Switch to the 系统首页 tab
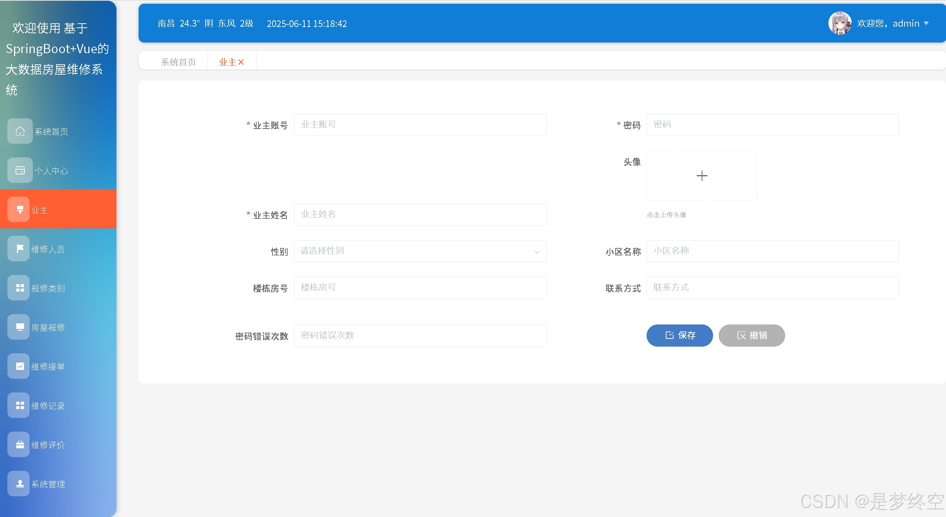The height and width of the screenshot is (517, 946). point(178,62)
